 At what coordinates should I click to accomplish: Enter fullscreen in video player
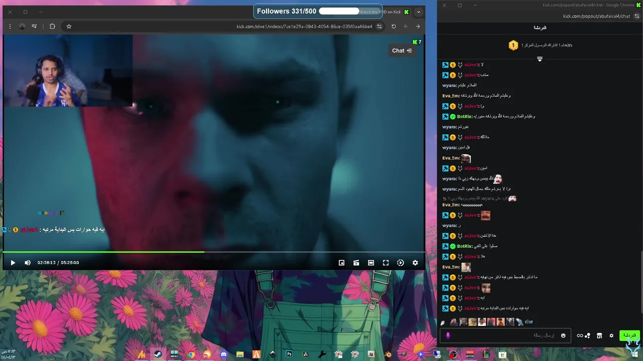pos(386,263)
